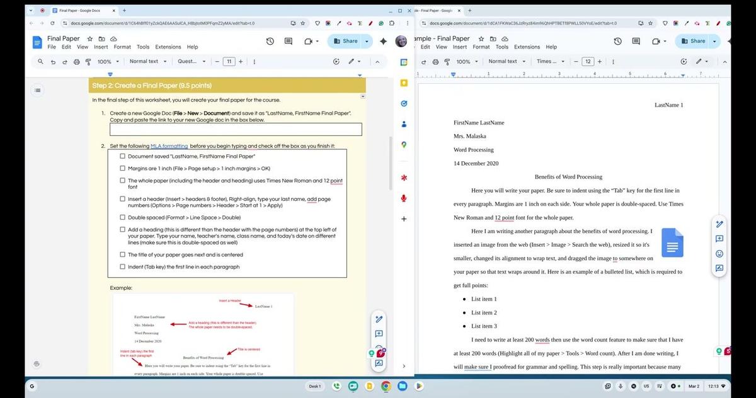Check the "Double spaced" checkbox

(x=123, y=217)
